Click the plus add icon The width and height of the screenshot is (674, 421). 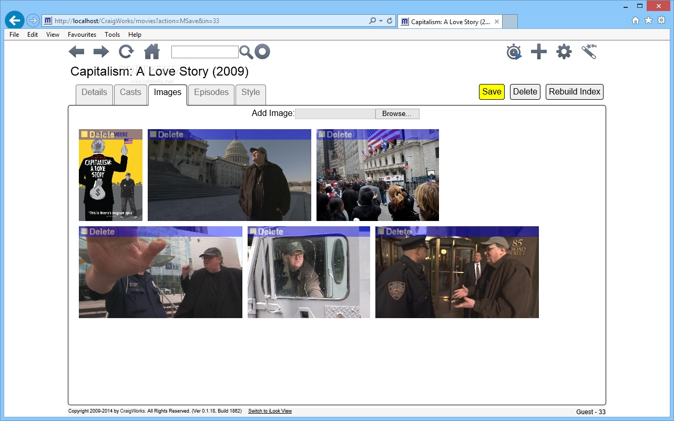tap(538, 52)
